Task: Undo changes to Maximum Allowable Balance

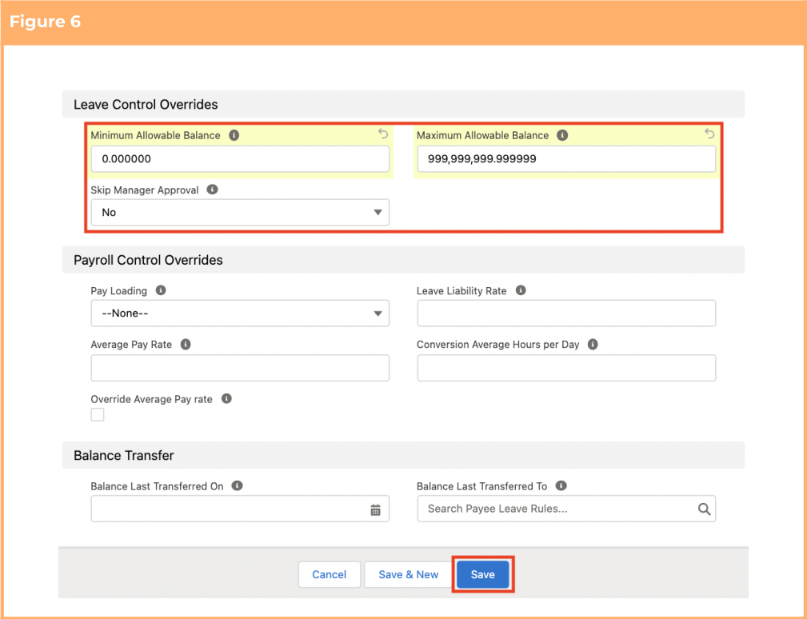Action: (709, 134)
